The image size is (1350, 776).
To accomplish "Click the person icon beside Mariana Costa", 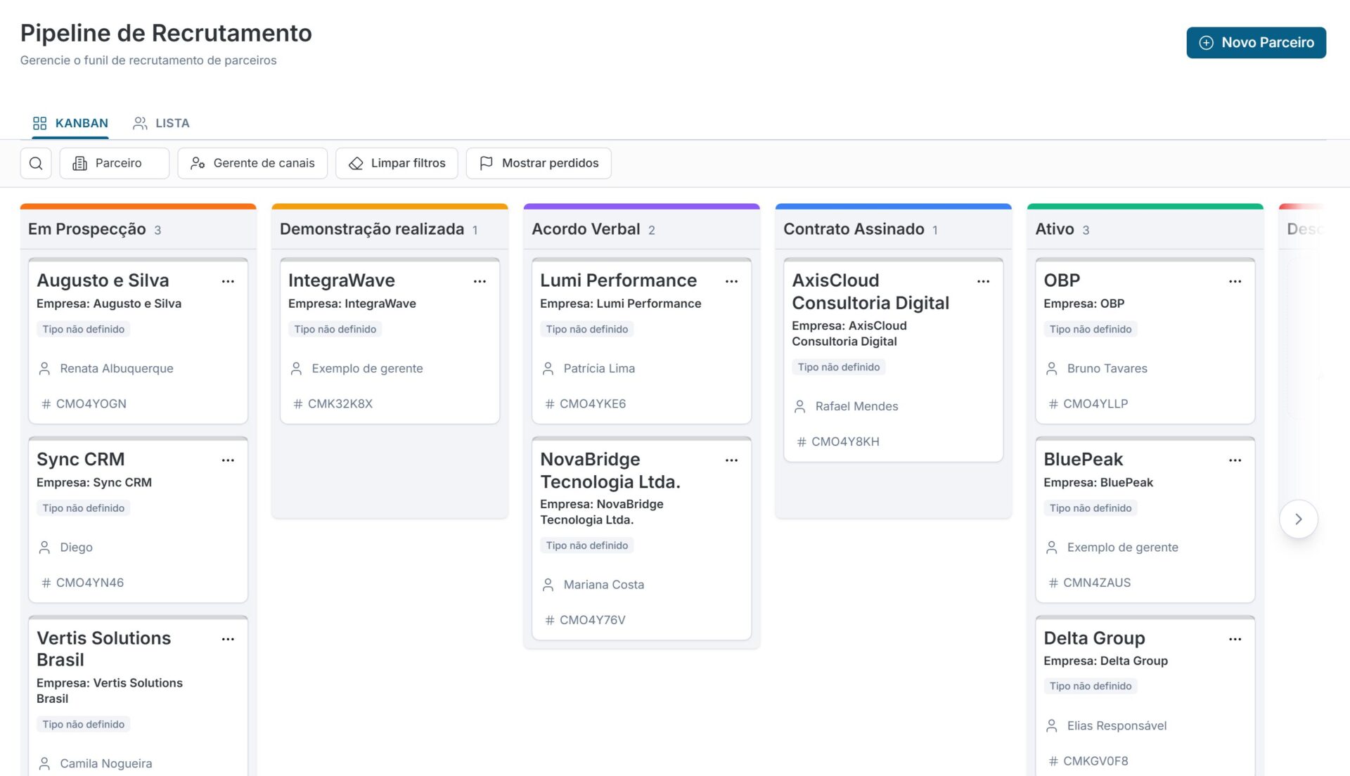I will tap(548, 585).
